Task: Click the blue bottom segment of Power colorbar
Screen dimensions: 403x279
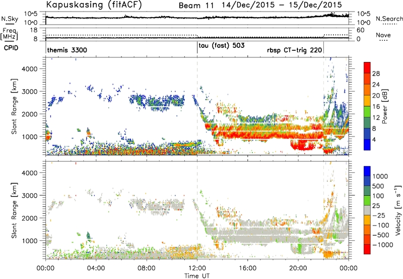Action: coord(367,145)
